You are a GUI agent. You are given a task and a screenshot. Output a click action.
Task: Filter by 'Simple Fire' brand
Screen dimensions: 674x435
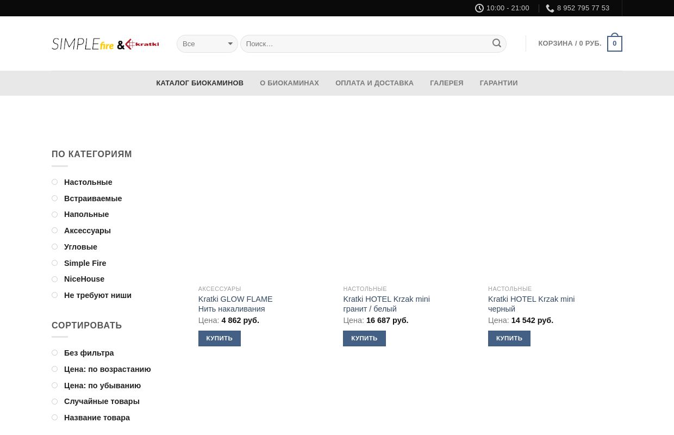click(x=85, y=263)
